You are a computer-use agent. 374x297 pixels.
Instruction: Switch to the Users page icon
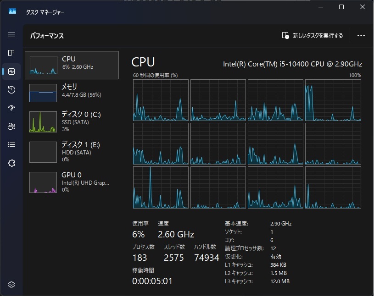pyautogui.click(x=11, y=126)
